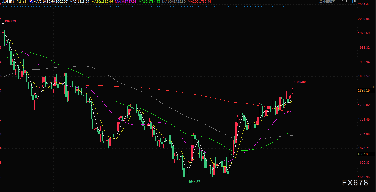Click the crosshair cursor icon

click(x=342, y=2)
